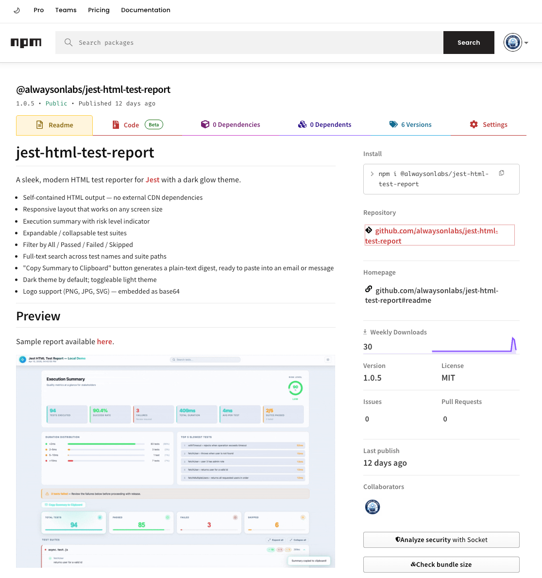The height and width of the screenshot is (578, 542).
Task: Click the green Public label
Action: [56, 104]
